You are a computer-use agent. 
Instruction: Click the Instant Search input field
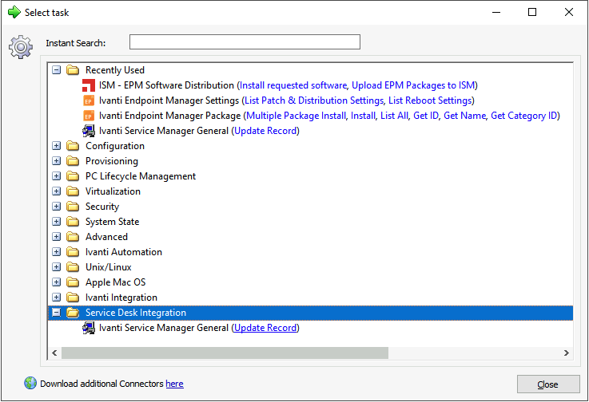click(245, 42)
